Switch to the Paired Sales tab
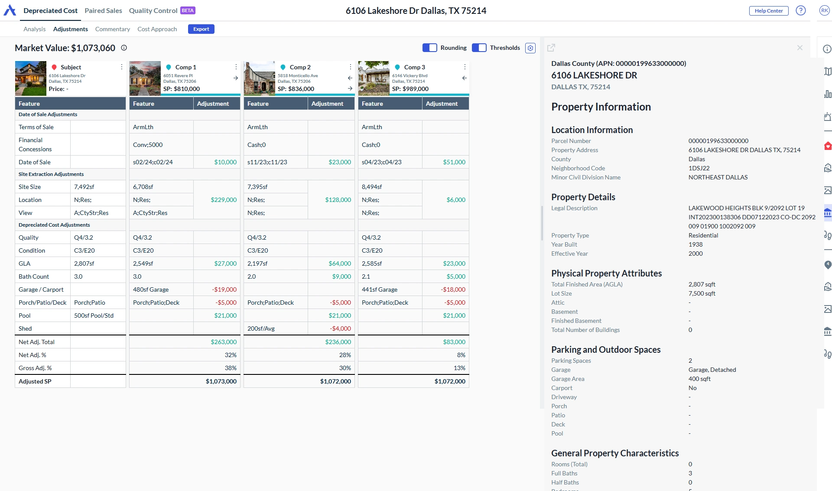 click(x=103, y=10)
